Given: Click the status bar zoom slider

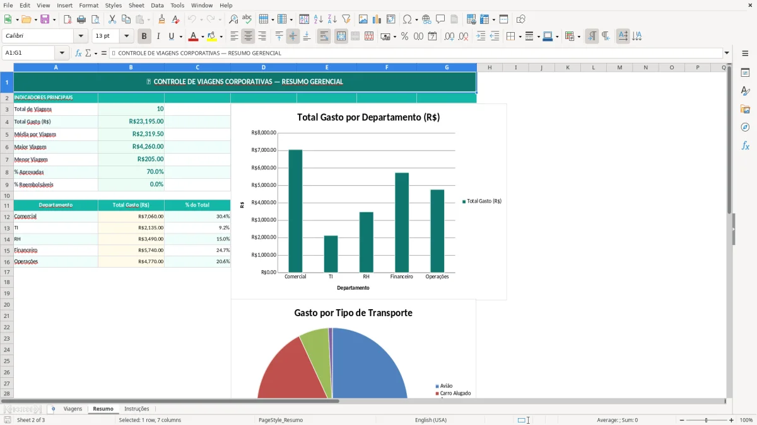Looking at the screenshot, I should tap(706, 420).
